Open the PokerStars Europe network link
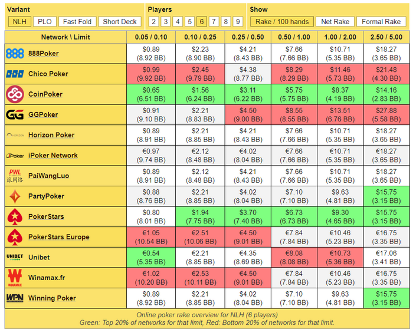The width and height of the screenshot is (413, 329). [59, 237]
